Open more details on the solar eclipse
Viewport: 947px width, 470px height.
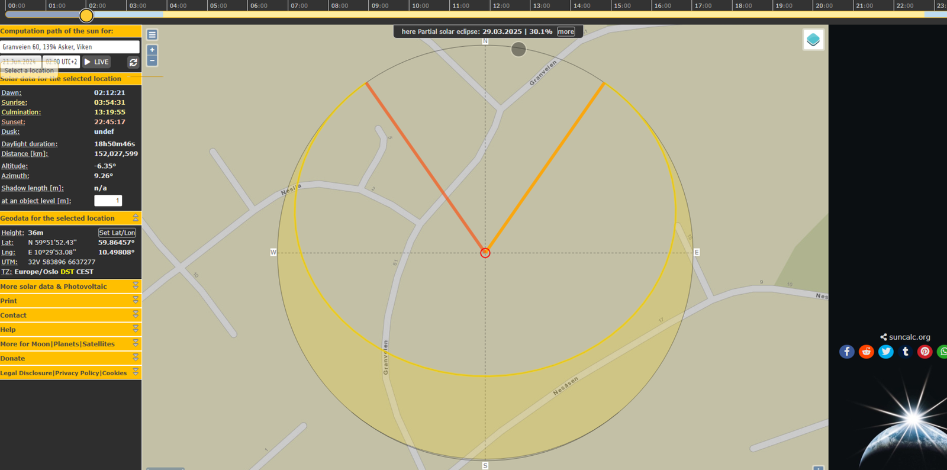pyautogui.click(x=566, y=32)
